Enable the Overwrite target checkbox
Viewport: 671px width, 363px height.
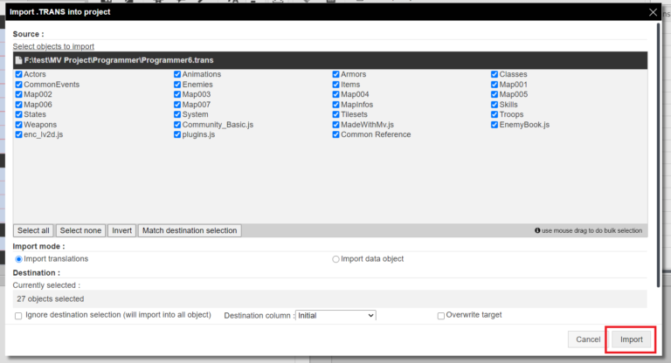pos(441,315)
